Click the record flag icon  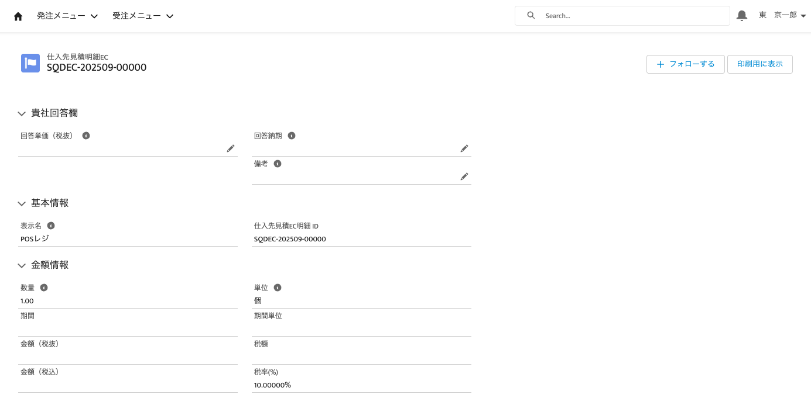click(x=30, y=63)
